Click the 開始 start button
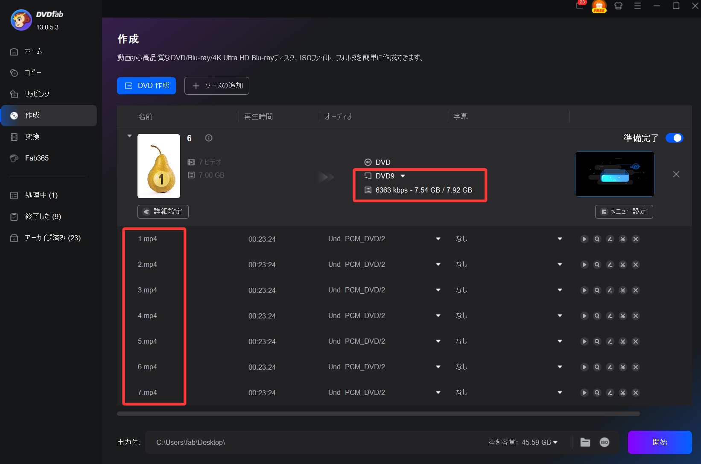 click(660, 442)
